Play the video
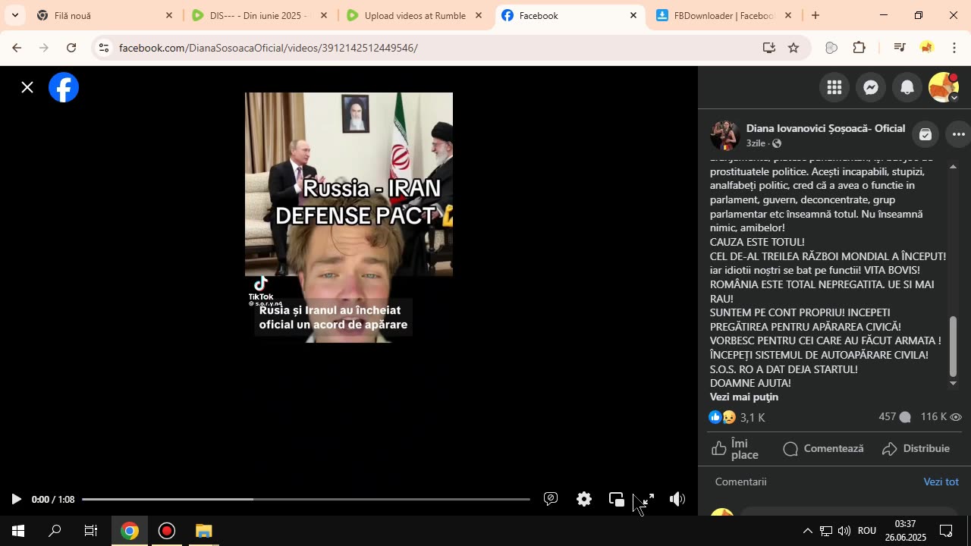971x546 pixels. 16,499
